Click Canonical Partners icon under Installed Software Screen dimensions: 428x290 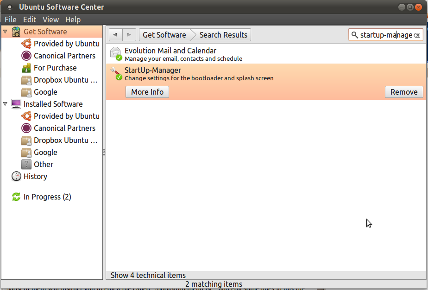click(x=26, y=128)
